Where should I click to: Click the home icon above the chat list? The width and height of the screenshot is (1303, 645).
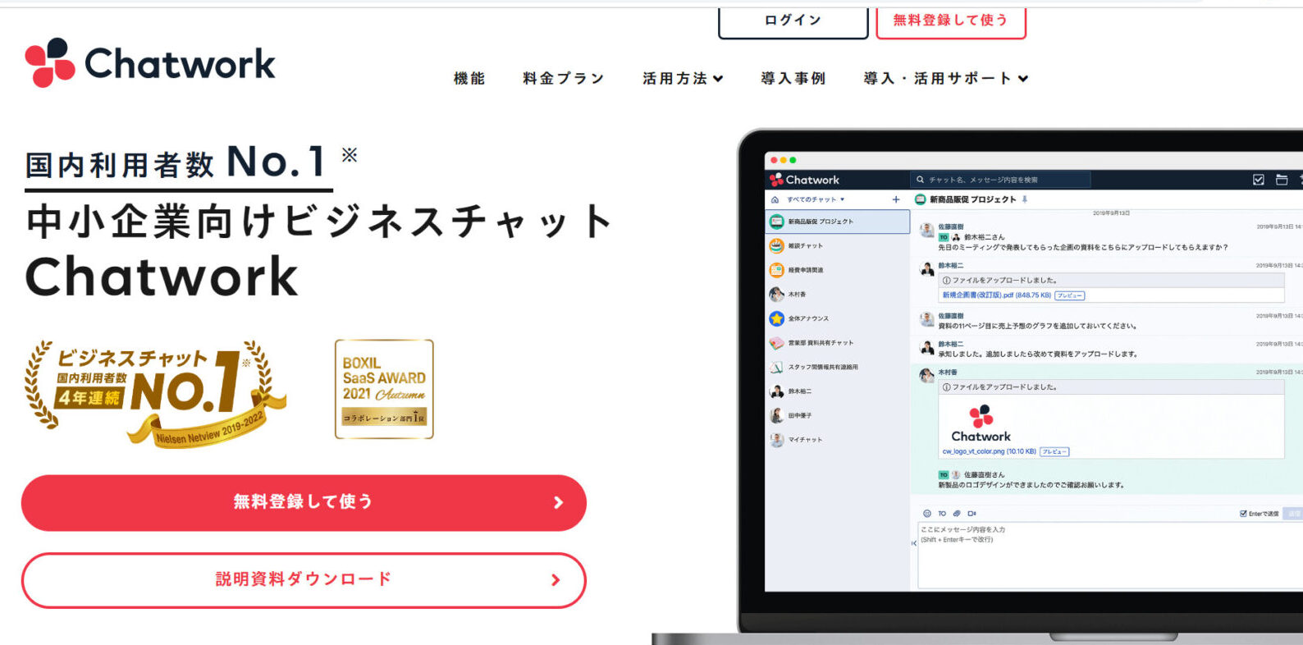click(x=775, y=199)
